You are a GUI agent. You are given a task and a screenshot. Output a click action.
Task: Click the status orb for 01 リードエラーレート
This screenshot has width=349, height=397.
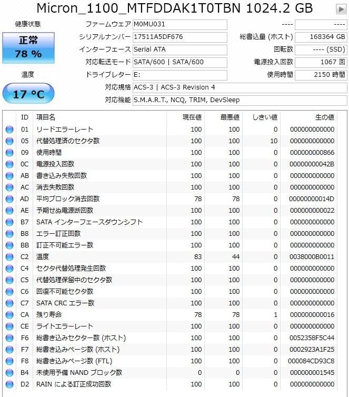[x=9, y=130]
